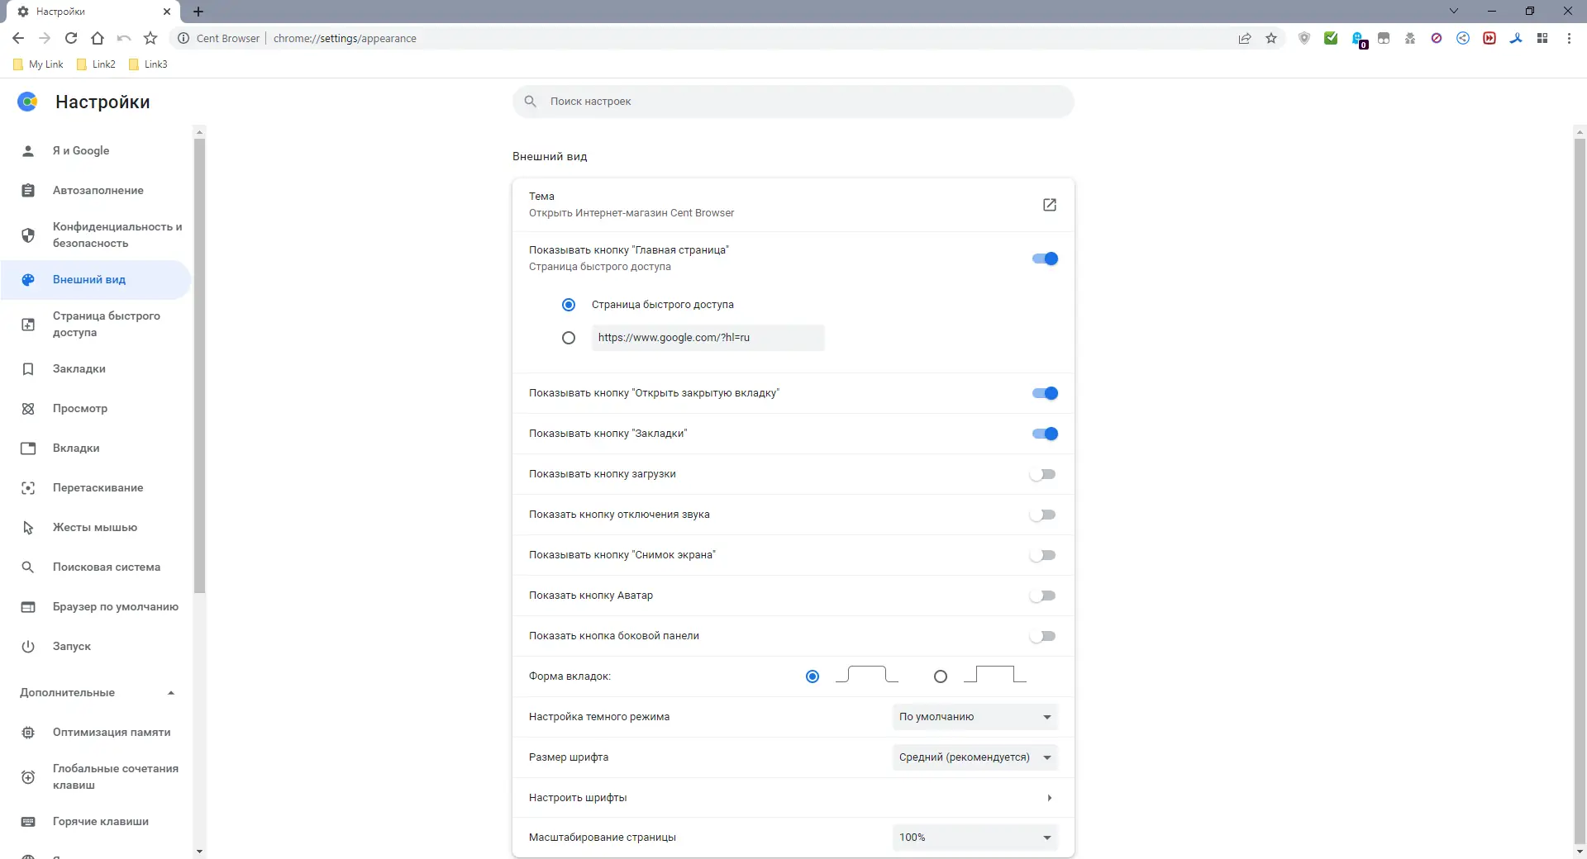
Task: Open "Поисковая система" settings section
Action: (x=106, y=567)
